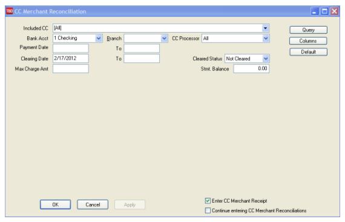The width and height of the screenshot is (345, 222).
Task: Open the Columns settings button
Action: [x=308, y=41]
